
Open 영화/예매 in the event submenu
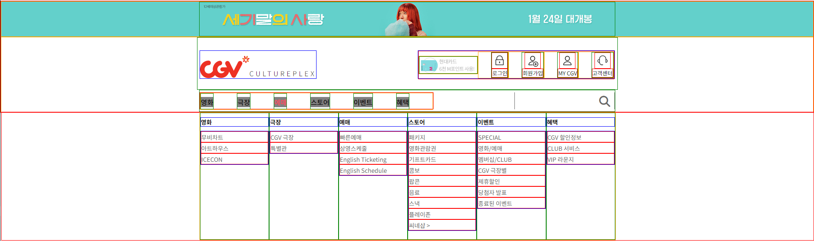coord(511,148)
